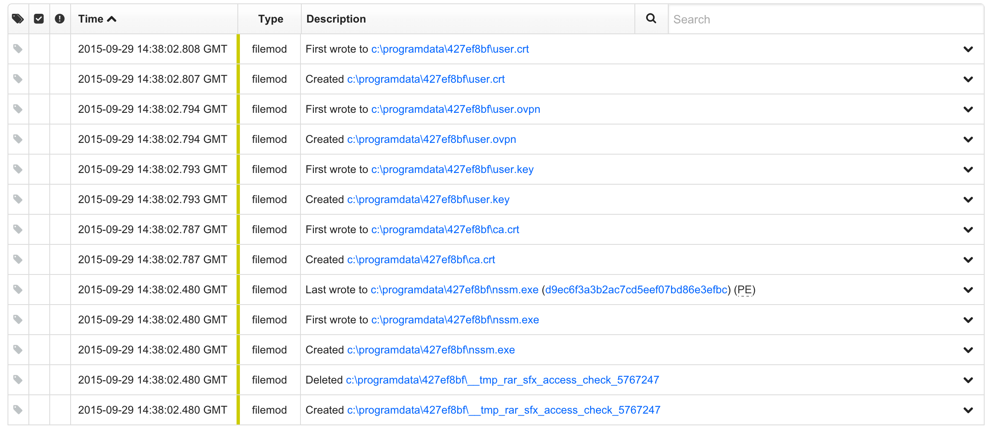Expand the Last wrote to nssm.exe row
Viewport: 993px width, 432px height.
tap(968, 290)
